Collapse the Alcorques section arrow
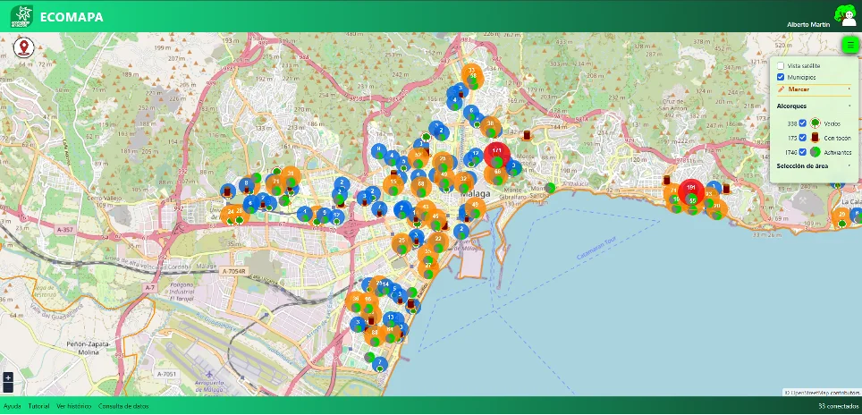The image size is (862, 415). [849, 106]
